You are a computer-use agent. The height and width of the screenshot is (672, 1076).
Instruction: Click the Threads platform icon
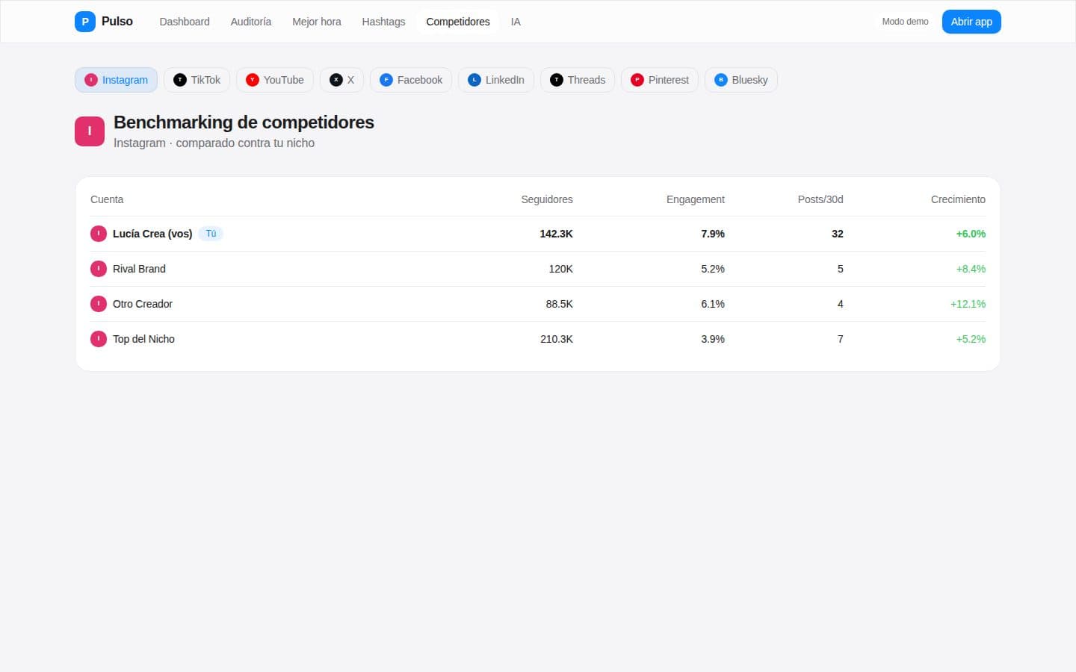pyautogui.click(x=557, y=80)
